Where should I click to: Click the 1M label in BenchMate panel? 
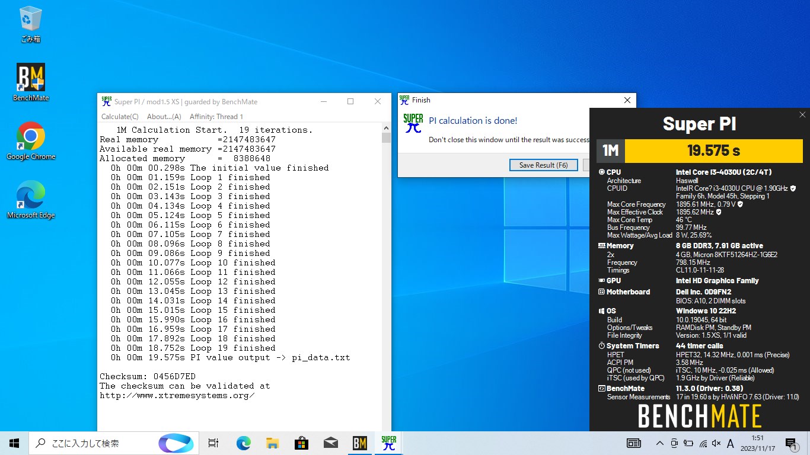(611, 150)
